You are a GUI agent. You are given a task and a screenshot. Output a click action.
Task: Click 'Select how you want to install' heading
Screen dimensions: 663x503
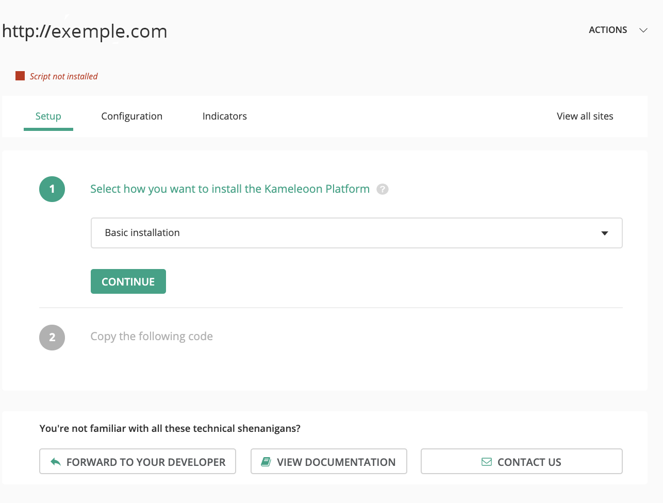[x=230, y=189]
